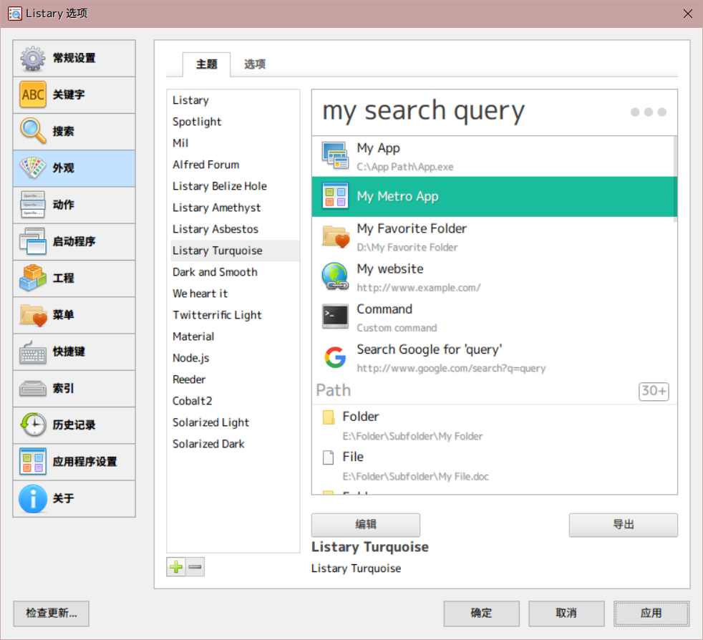Image resolution: width=703 pixels, height=640 pixels.
Task: Open the 动作 list icon
Action: click(x=33, y=205)
